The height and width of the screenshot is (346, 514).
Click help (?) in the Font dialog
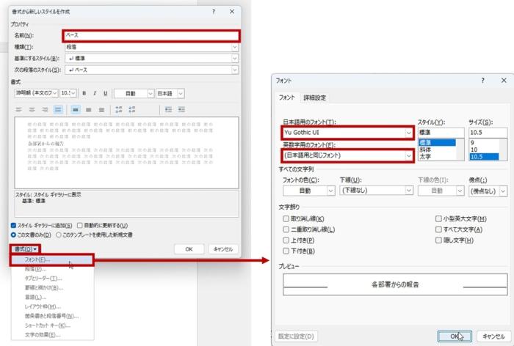click(483, 79)
